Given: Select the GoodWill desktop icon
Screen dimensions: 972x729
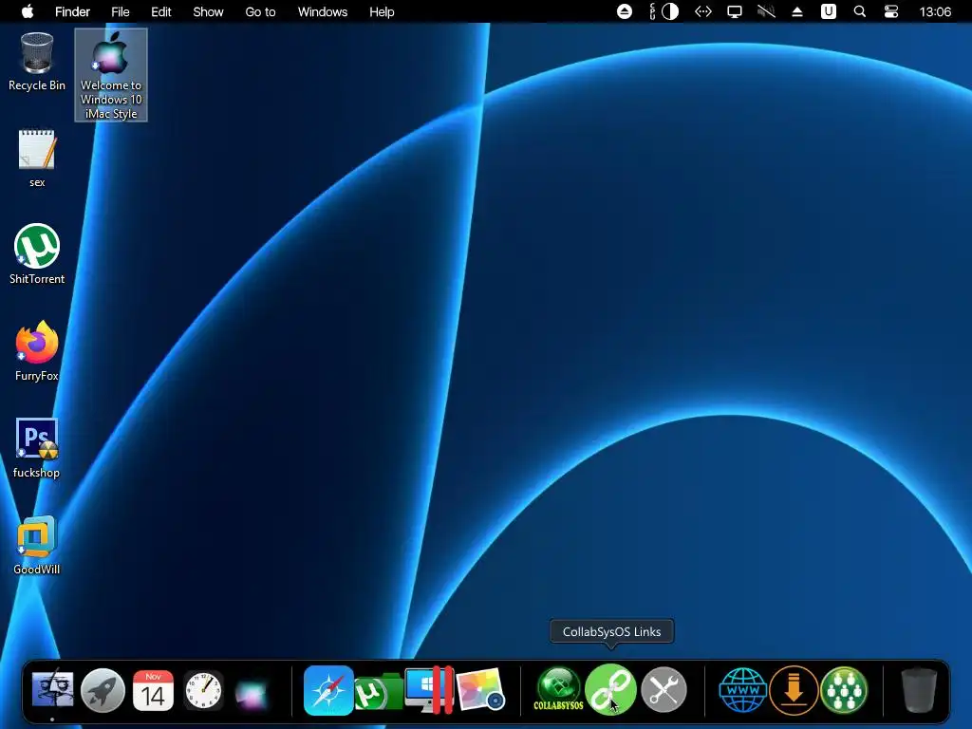Looking at the screenshot, I should tap(37, 544).
